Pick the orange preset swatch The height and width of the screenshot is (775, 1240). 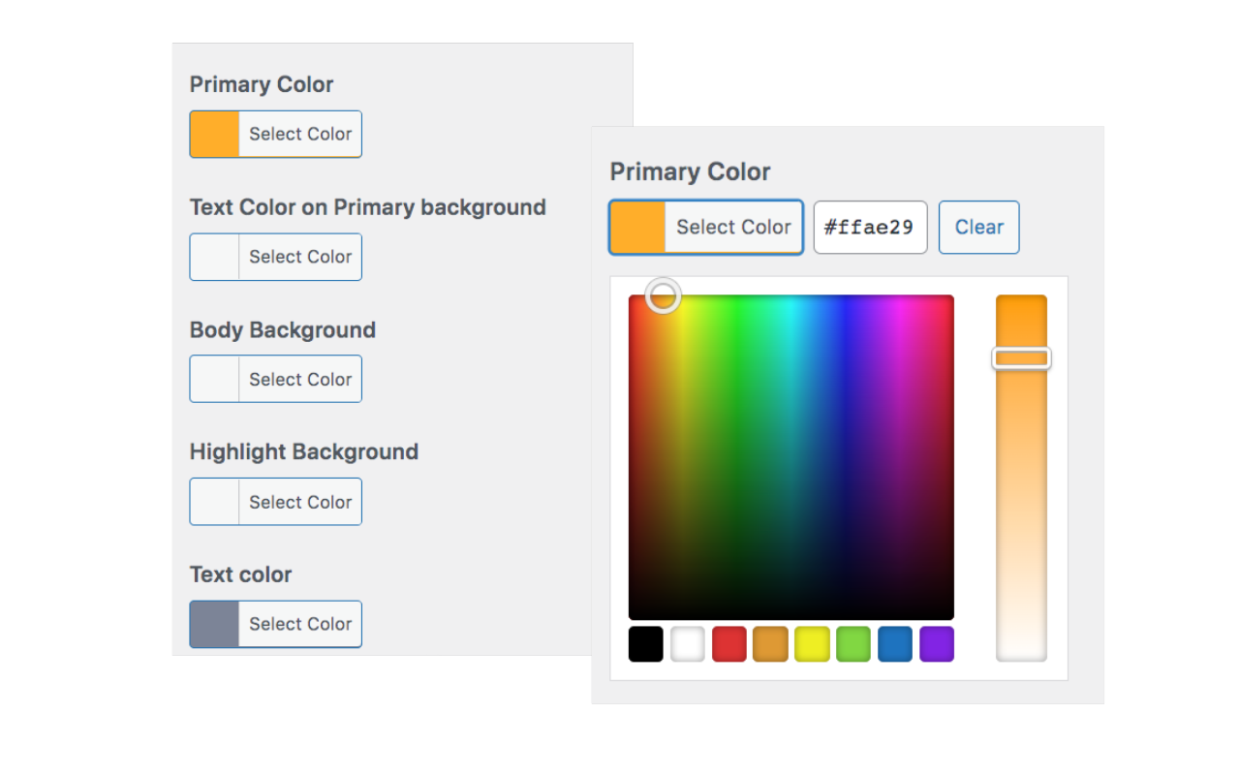(x=770, y=644)
